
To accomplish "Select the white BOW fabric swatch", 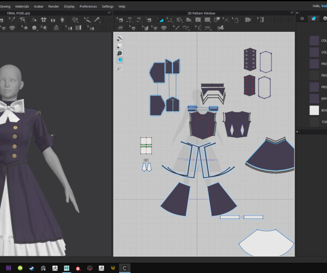I will click(314, 110).
